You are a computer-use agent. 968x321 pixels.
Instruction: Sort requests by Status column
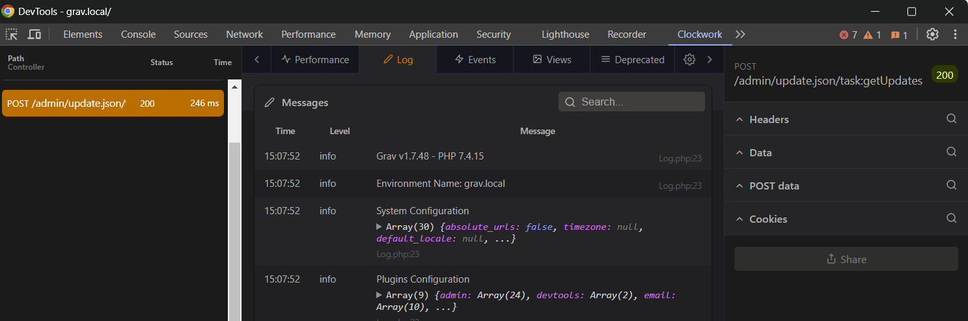(161, 63)
